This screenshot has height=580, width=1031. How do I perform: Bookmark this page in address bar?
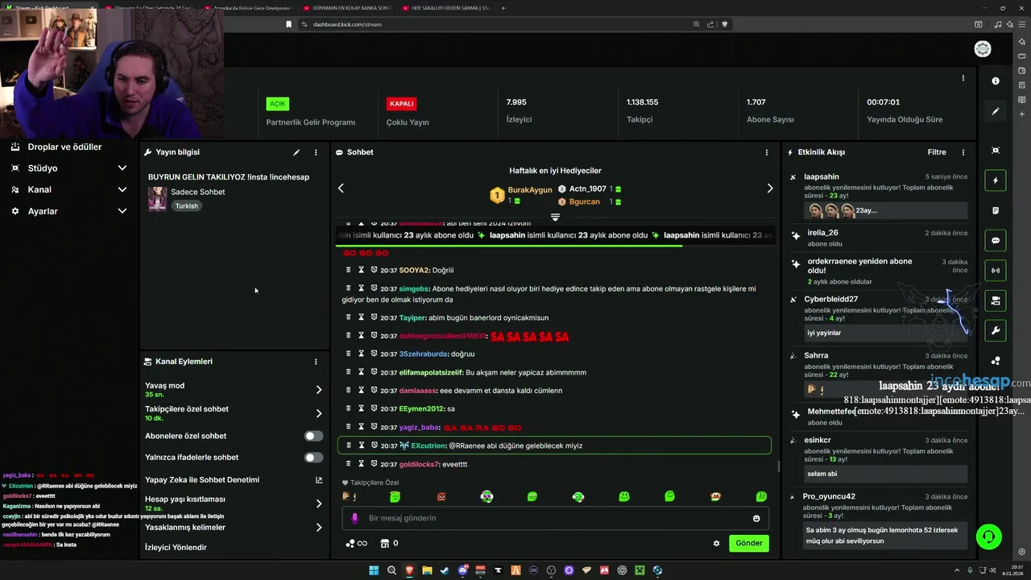(x=288, y=24)
